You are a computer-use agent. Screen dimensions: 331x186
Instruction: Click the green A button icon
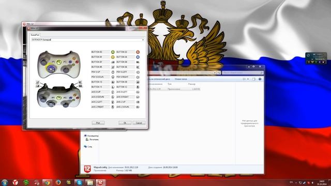coord(113,52)
